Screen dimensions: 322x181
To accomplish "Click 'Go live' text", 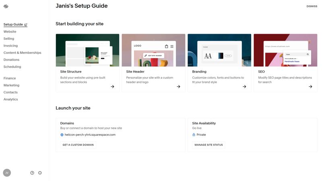I will coord(197,128).
